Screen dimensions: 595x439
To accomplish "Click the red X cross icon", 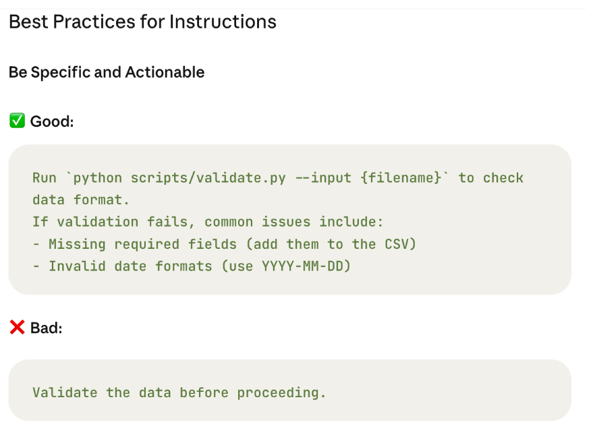I will [17, 327].
